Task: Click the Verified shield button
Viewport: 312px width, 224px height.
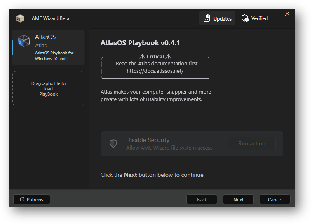Action: point(254,18)
